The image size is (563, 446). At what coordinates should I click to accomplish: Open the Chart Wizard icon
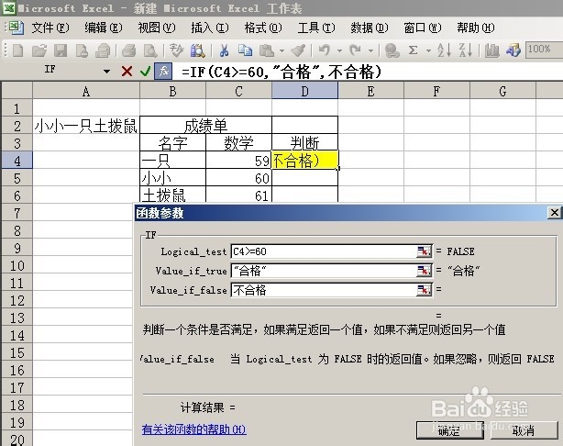coord(491,50)
